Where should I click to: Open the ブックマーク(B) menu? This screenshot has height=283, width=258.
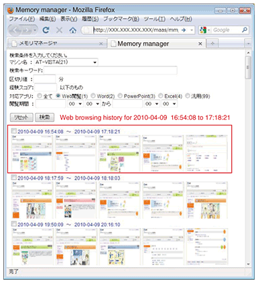(x=121, y=19)
